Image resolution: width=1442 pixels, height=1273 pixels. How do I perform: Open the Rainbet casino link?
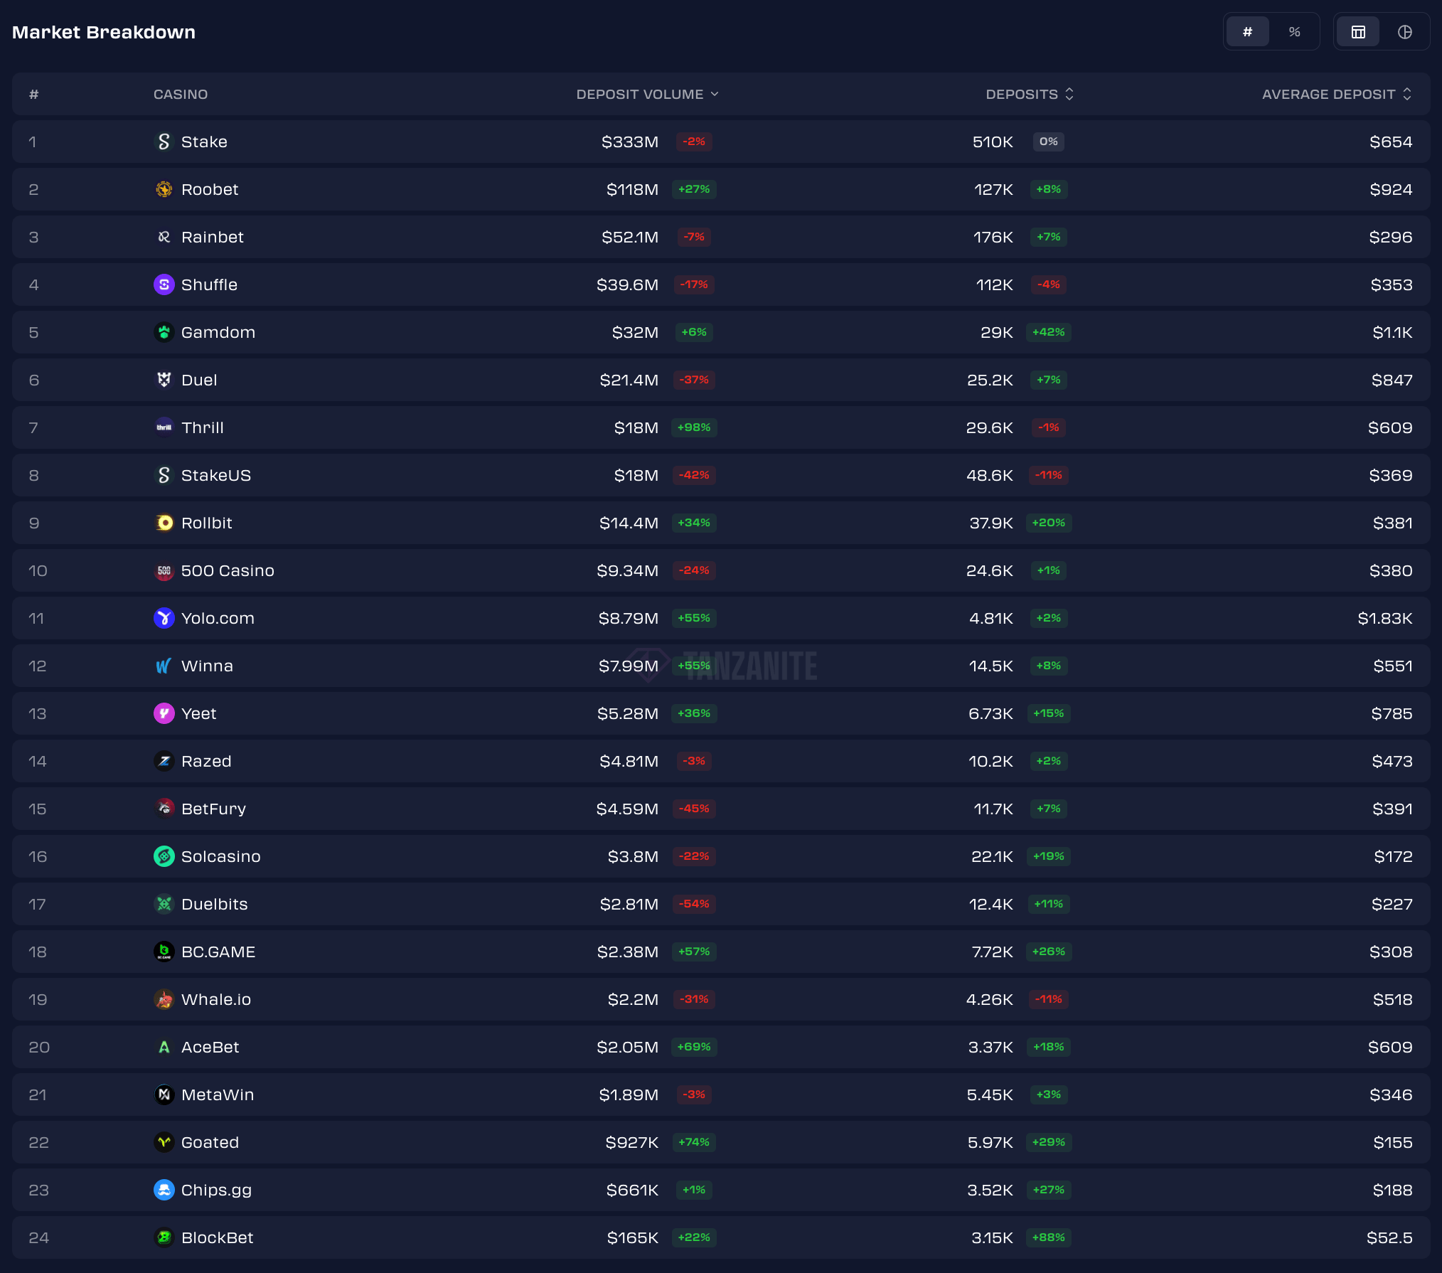[212, 237]
